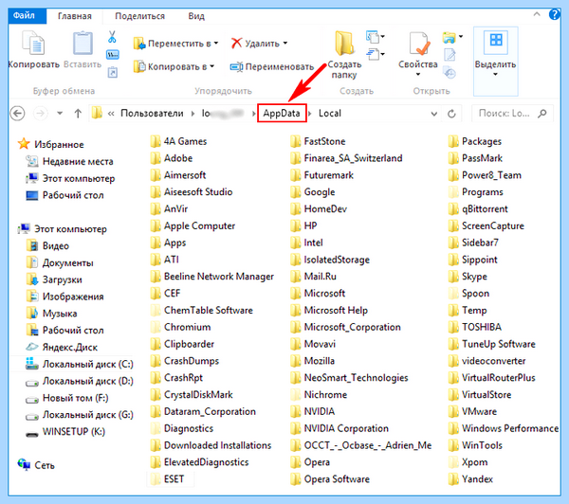The height and width of the screenshot is (504, 569).
Task: Click the Создать папку new folder icon
Action: tap(344, 44)
